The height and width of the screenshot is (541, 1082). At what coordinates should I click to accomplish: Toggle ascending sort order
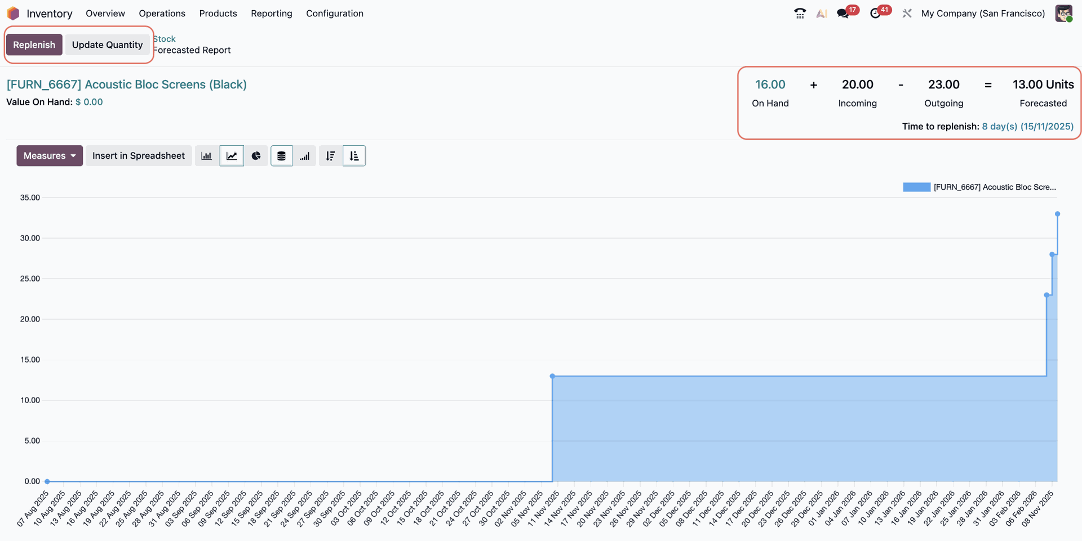354,156
